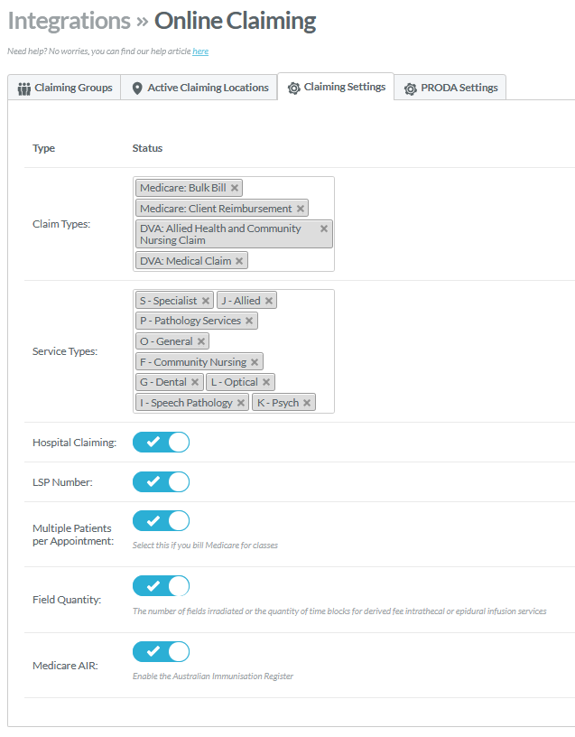Disable the LSP Number toggle
The height and width of the screenshot is (737, 575).
point(161,481)
